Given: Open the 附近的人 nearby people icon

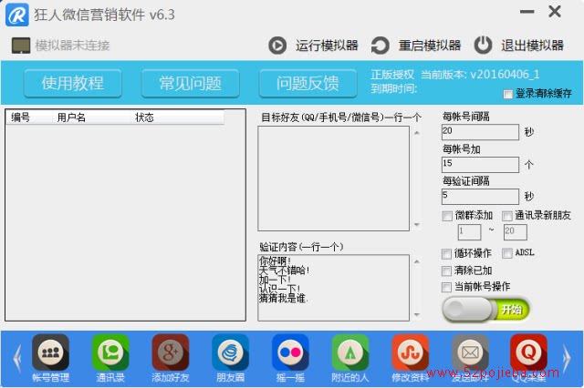Looking at the screenshot, I should 350,352.
